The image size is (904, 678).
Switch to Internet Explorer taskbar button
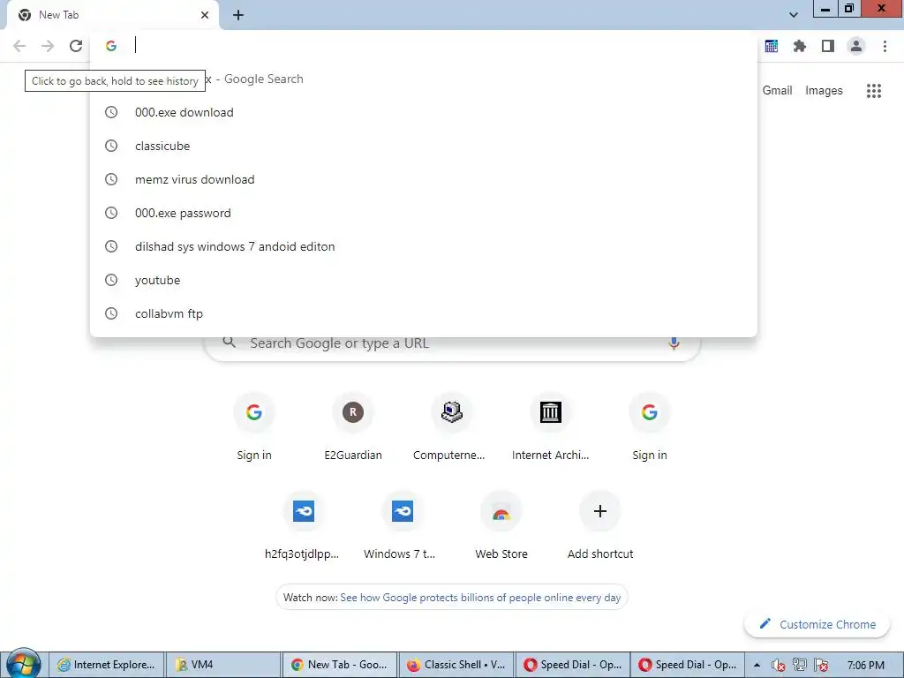[x=107, y=665]
